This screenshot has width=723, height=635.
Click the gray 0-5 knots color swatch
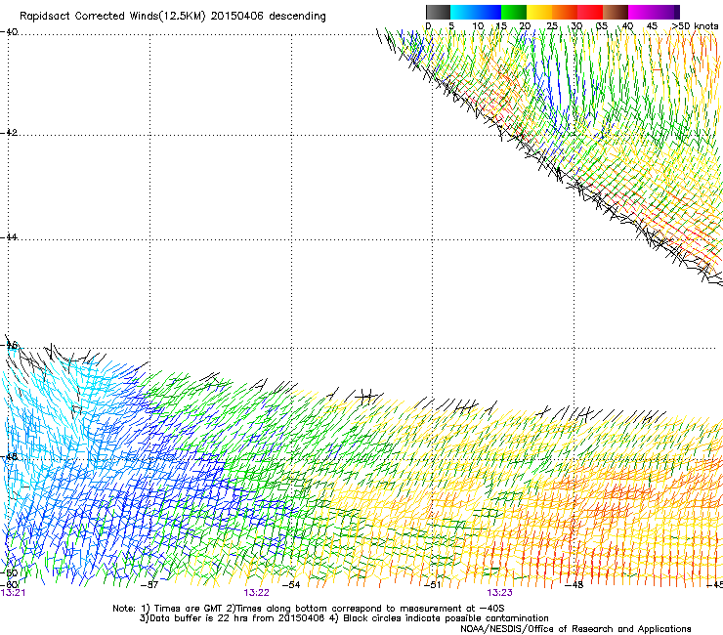click(x=438, y=12)
